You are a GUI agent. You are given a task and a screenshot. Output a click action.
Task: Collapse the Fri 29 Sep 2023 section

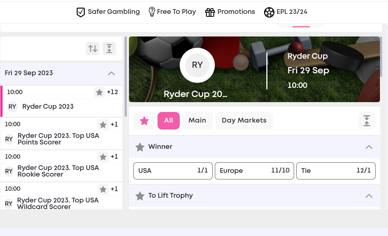(x=111, y=73)
